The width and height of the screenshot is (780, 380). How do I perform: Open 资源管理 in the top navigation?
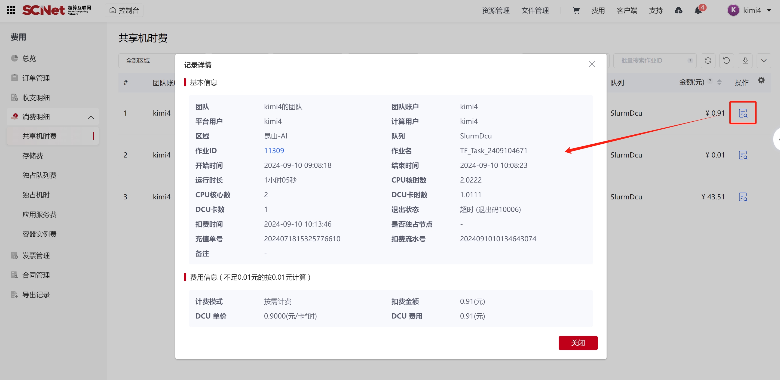496,11
